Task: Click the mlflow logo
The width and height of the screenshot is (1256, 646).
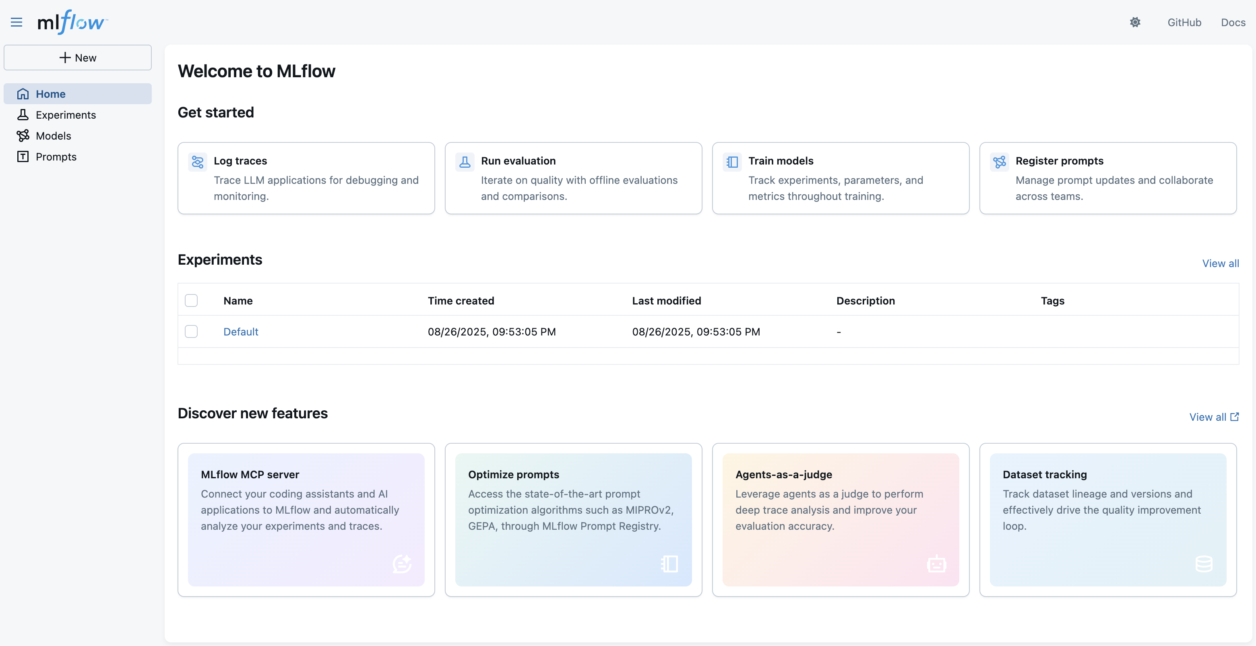Action: click(x=72, y=22)
